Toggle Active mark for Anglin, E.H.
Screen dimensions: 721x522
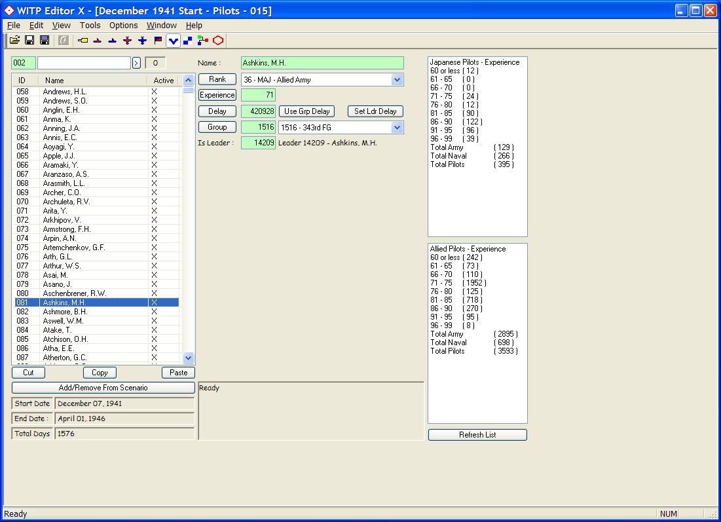154,110
